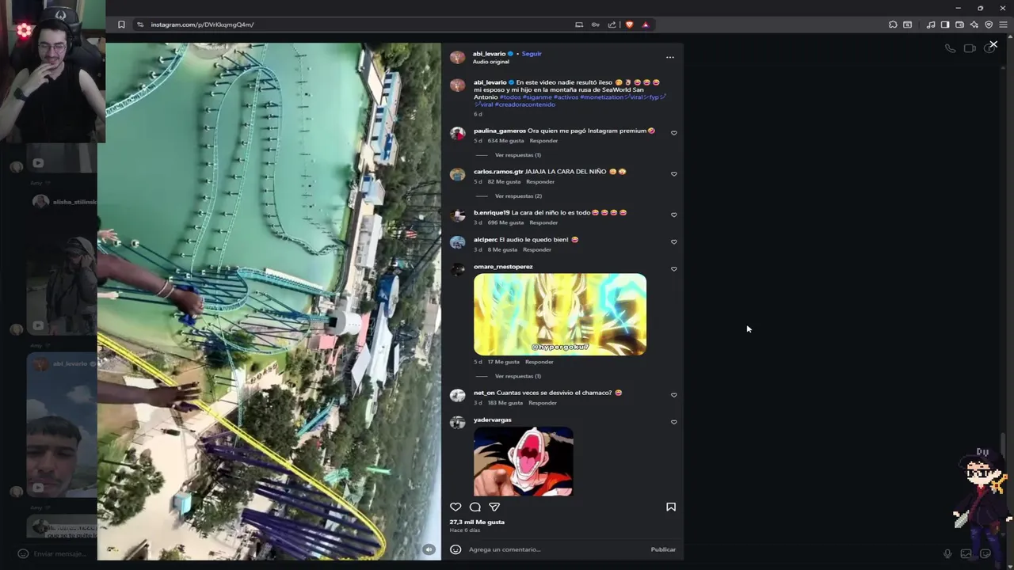Image resolution: width=1014 pixels, height=570 pixels.
Task: Open the Brave Wallet icon
Action: [959, 25]
